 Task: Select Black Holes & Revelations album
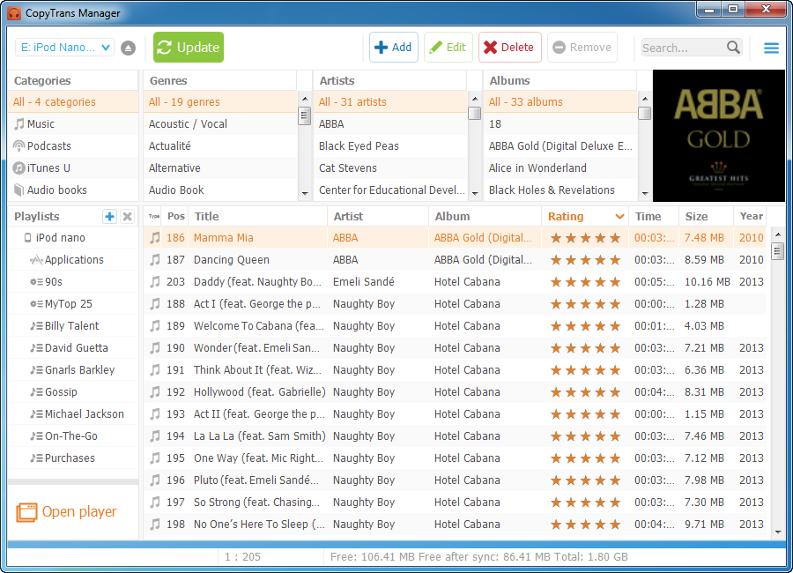pyautogui.click(x=560, y=190)
